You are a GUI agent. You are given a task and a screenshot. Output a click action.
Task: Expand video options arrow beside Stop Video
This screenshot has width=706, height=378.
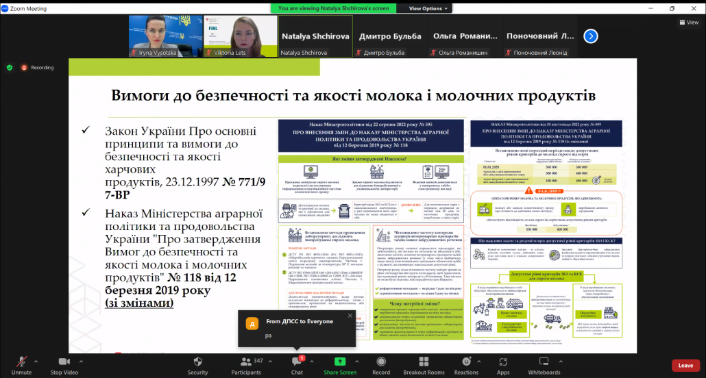point(85,360)
